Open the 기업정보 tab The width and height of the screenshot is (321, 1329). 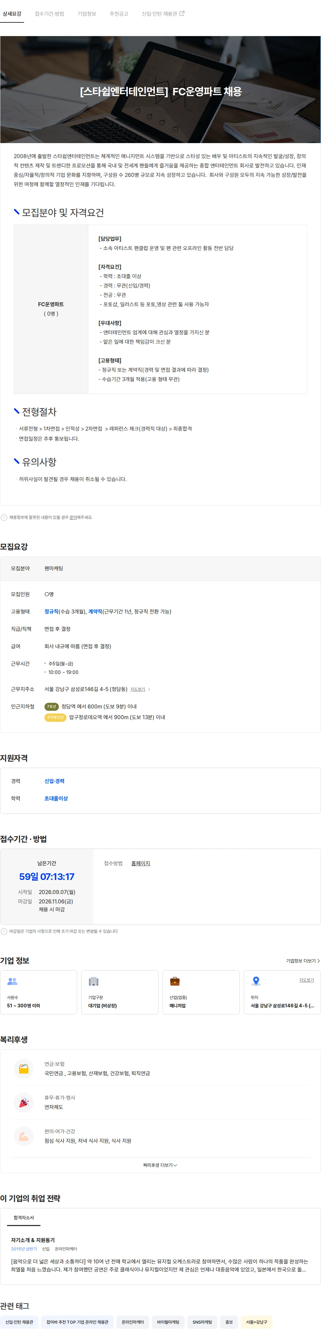(x=87, y=13)
